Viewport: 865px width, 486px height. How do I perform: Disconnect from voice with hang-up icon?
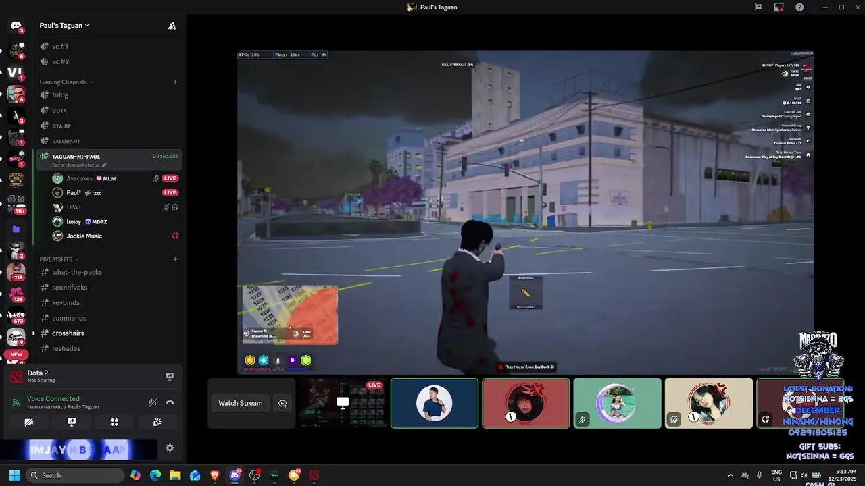pyautogui.click(x=170, y=402)
